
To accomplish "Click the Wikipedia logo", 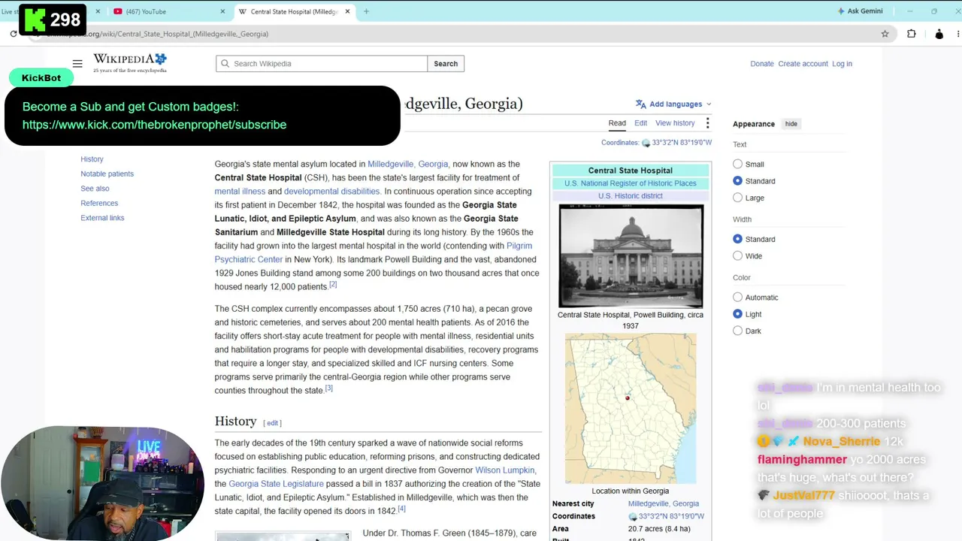I will (x=130, y=63).
